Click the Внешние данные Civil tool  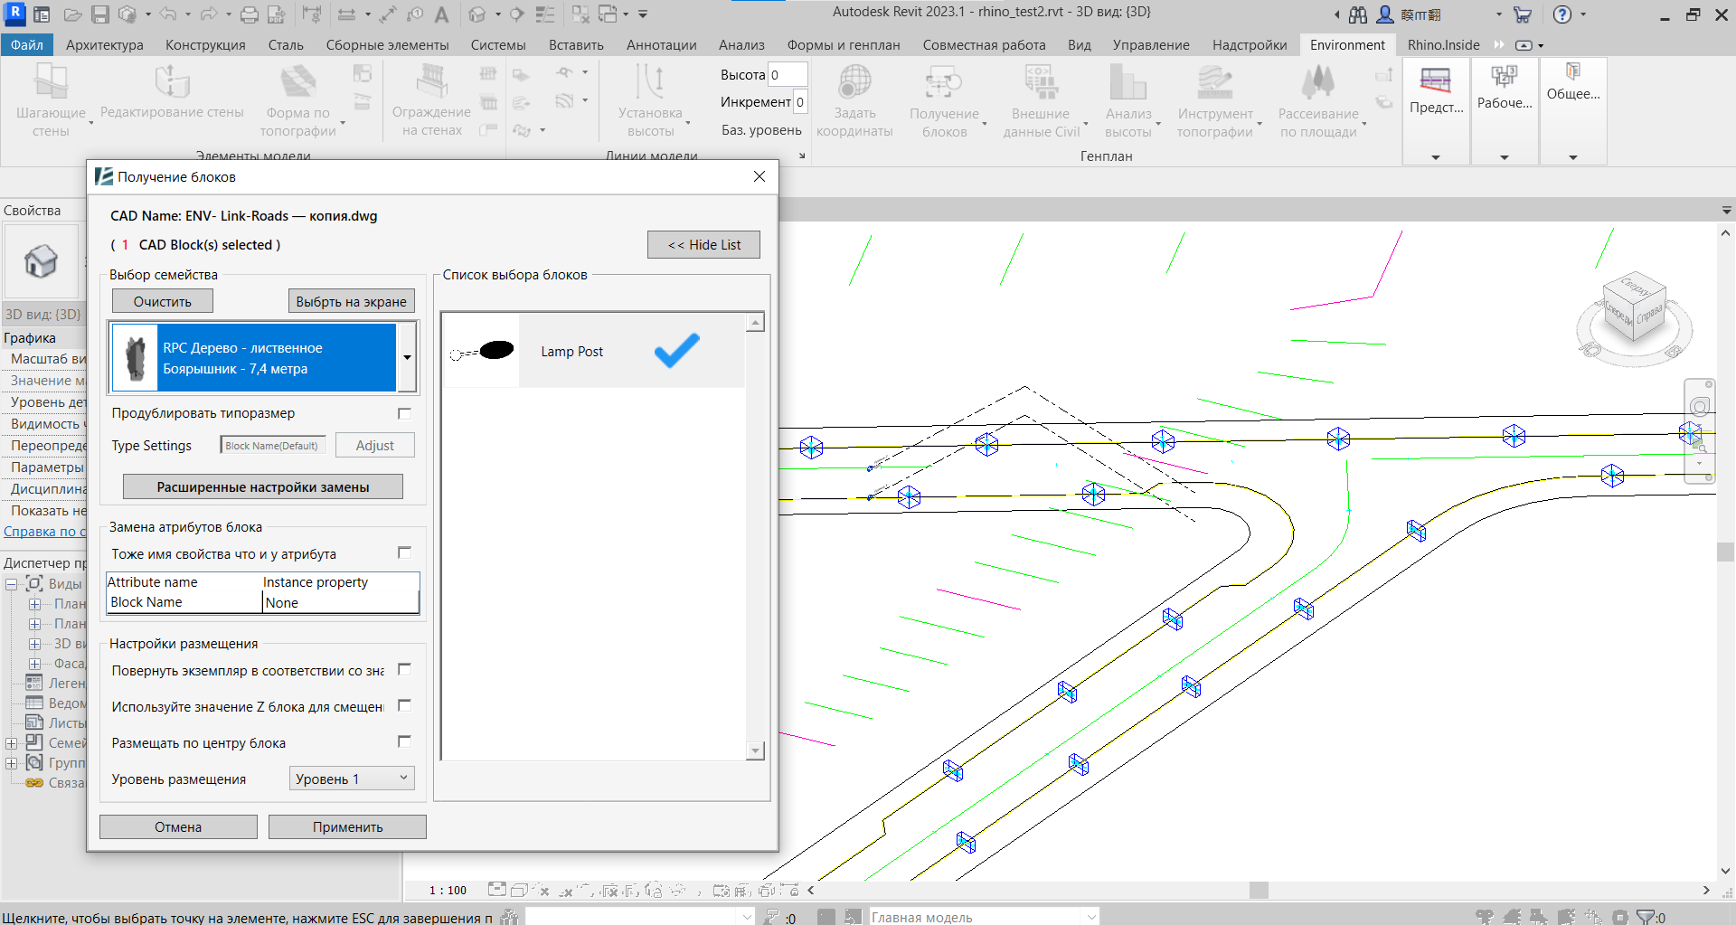click(1042, 99)
